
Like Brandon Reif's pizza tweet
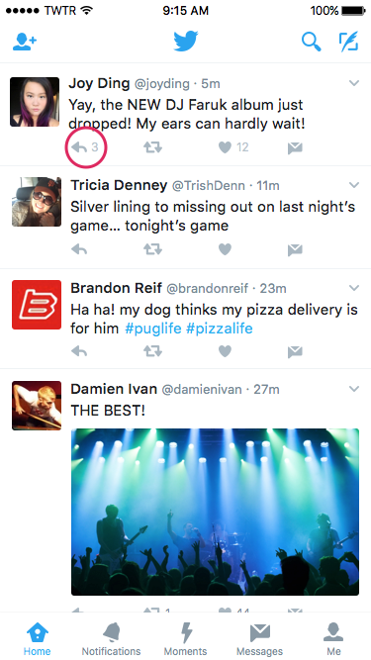(x=225, y=351)
